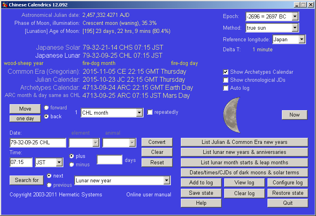Open List lunar new years & anniversaries
Screen dimensions: 316x216
[x=244, y=152]
